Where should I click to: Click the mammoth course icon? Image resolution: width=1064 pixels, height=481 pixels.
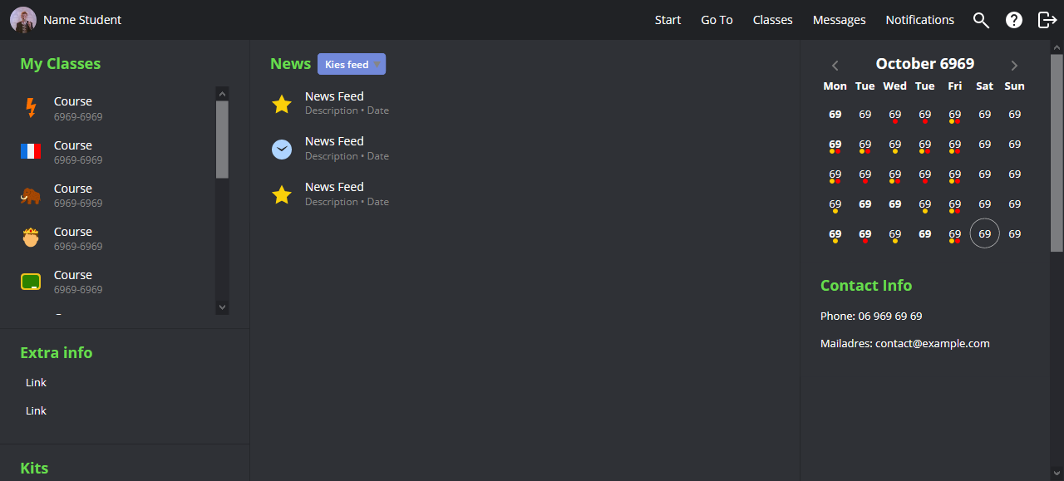(x=31, y=194)
